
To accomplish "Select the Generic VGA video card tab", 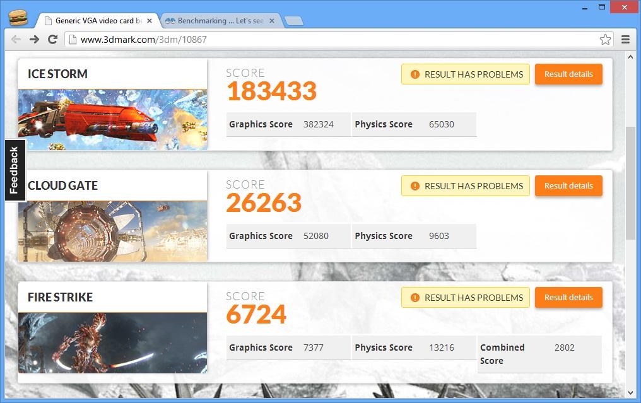I will coord(98,20).
